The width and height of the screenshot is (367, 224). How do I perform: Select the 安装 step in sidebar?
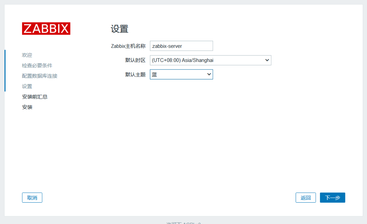pos(27,107)
